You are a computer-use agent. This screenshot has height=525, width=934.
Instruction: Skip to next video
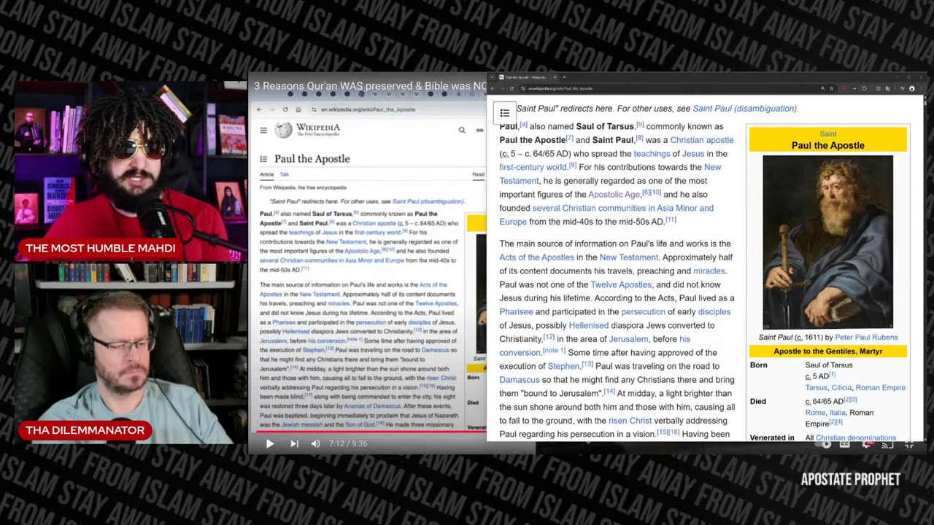294,443
